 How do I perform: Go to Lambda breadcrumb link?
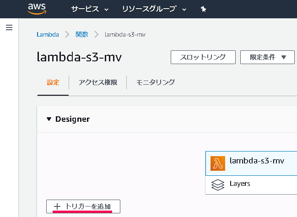tap(48, 34)
